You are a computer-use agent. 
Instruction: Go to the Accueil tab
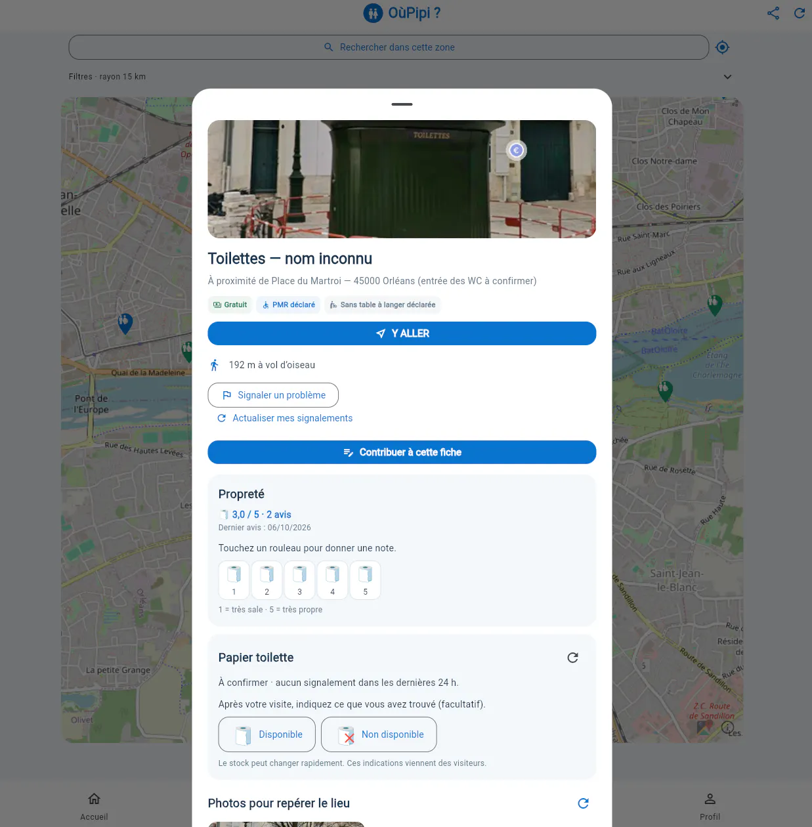click(94, 806)
